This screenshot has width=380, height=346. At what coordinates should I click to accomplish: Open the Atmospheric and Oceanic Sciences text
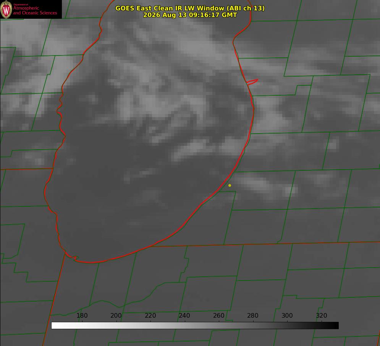[x=35, y=10]
